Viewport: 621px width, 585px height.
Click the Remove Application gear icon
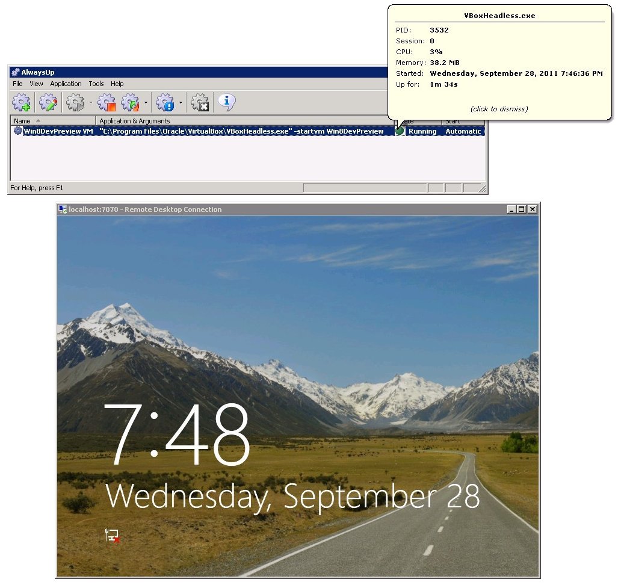click(x=200, y=103)
